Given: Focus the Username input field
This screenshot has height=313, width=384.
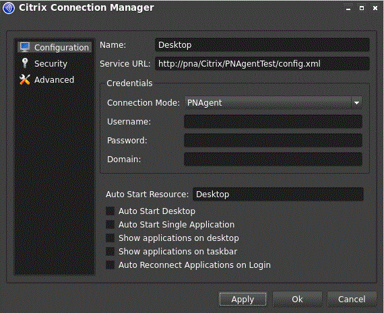Looking at the screenshot, I should coord(273,122).
